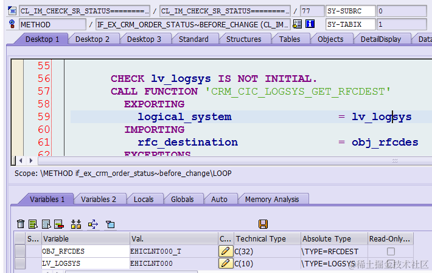Click the two-down-arrows boxes icon
This screenshot has height=273, width=432.
click(x=76, y=224)
